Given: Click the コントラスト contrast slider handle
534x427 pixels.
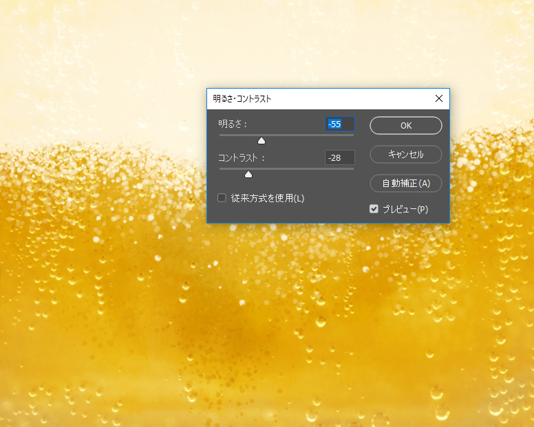Looking at the screenshot, I should click(248, 174).
